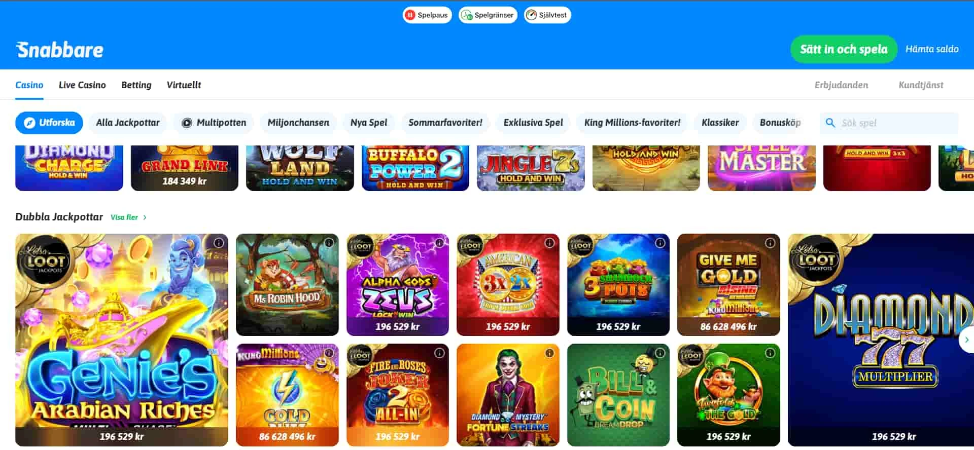Select the Klassiker category filter
This screenshot has width=974, height=450.
click(720, 123)
